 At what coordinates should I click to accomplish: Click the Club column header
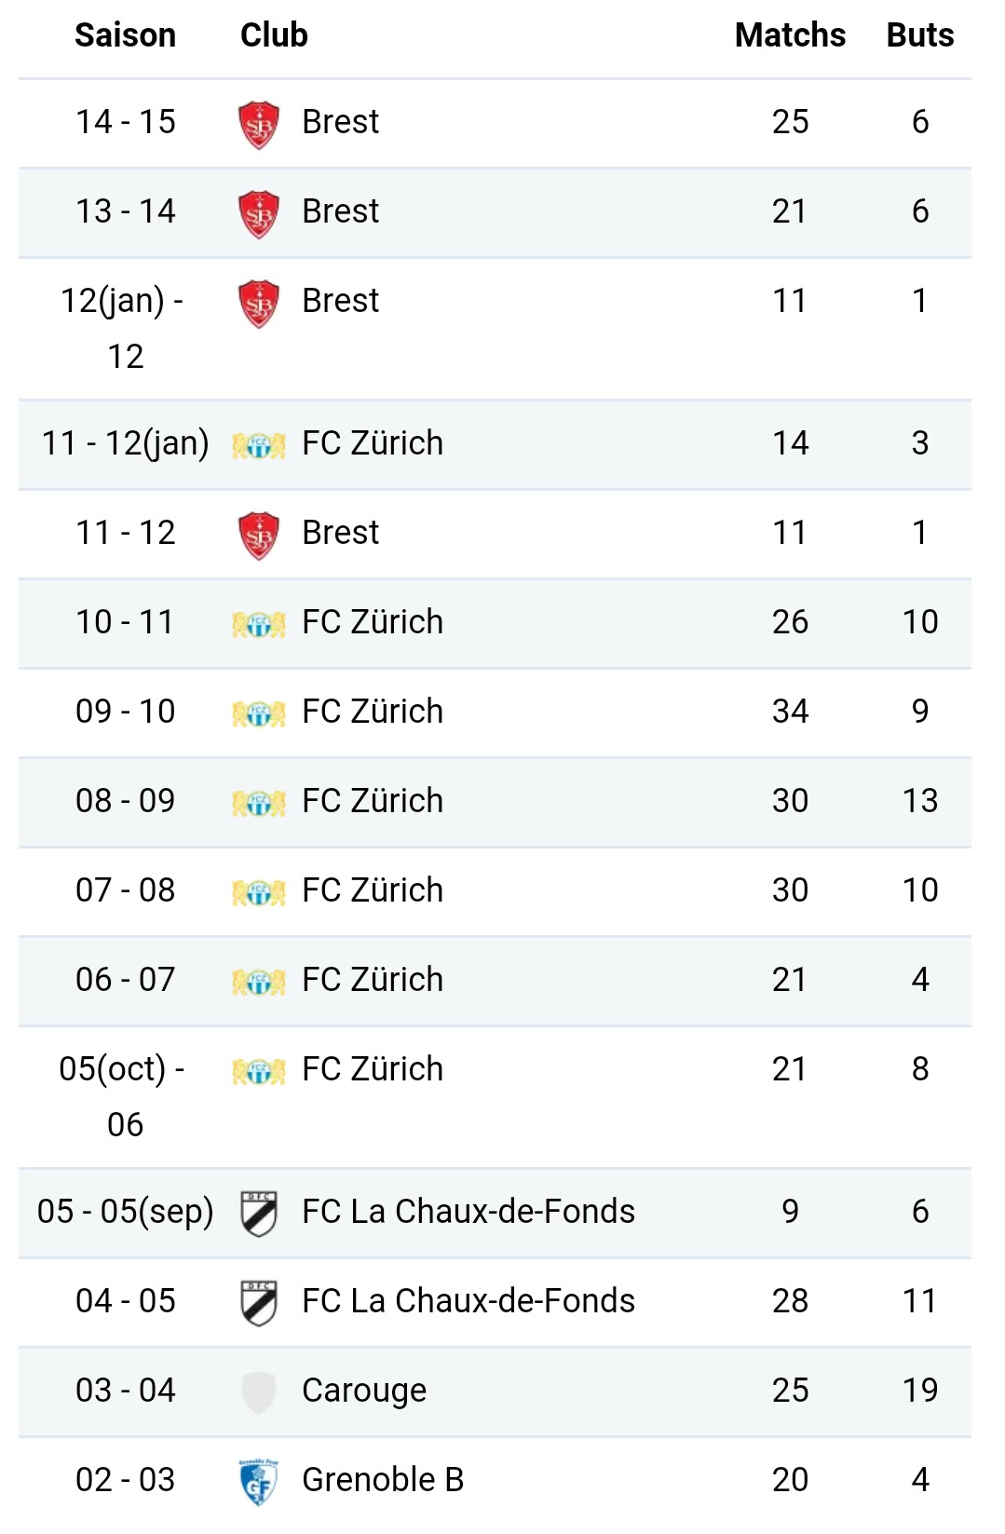pyautogui.click(x=274, y=35)
